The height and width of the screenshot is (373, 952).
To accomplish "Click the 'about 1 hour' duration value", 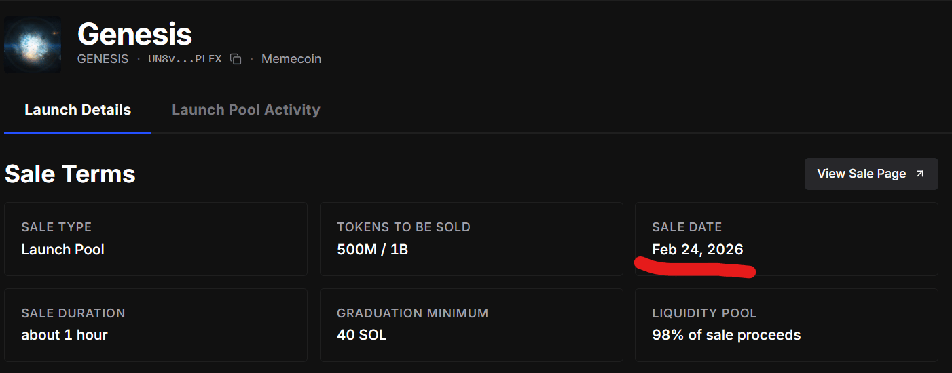I will (x=65, y=335).
